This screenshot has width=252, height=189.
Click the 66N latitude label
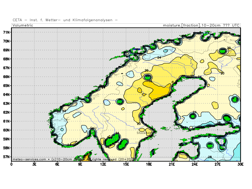pyautogui.click(x=6, y=77)
